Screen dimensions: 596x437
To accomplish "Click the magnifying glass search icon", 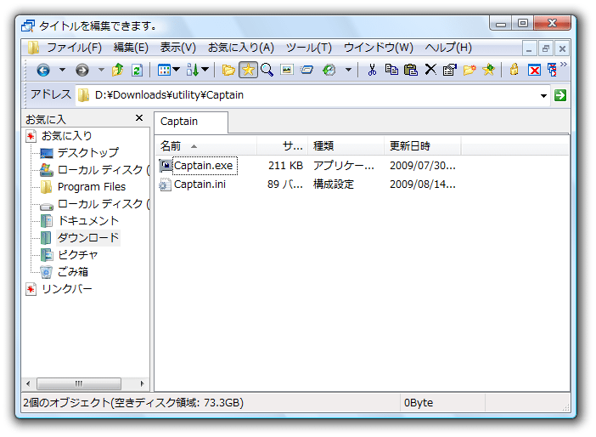I will pos(267,70).
